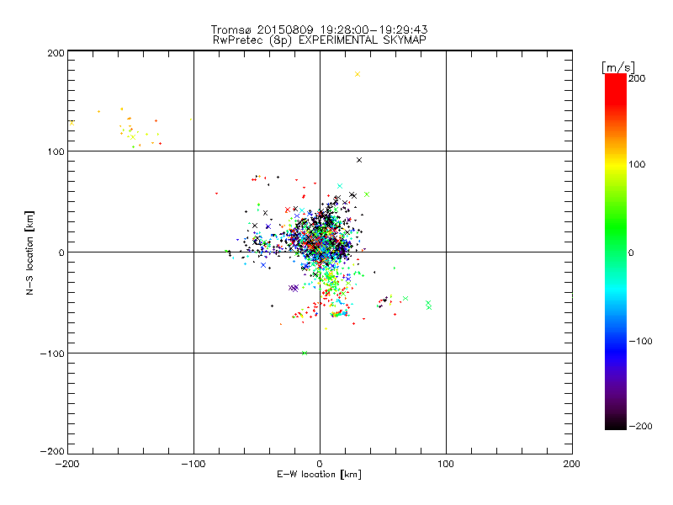This screenshot has width=673, height=505.
Task: Click the x-axis tick label "200"
Action: pyautogui.click(x=572, y=464)
